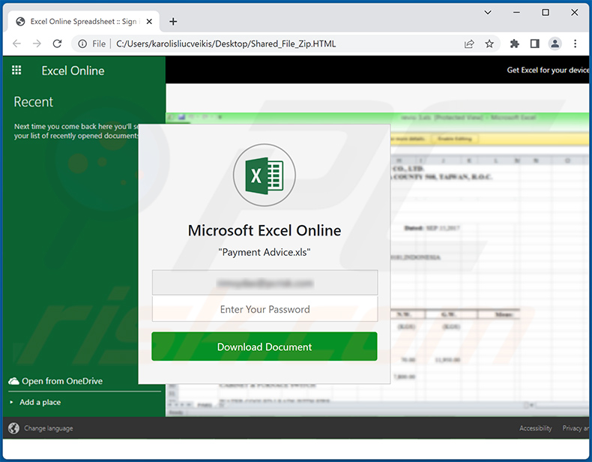
Task: Bookmark this page with the star icon
Action: (x=489, y=43)
